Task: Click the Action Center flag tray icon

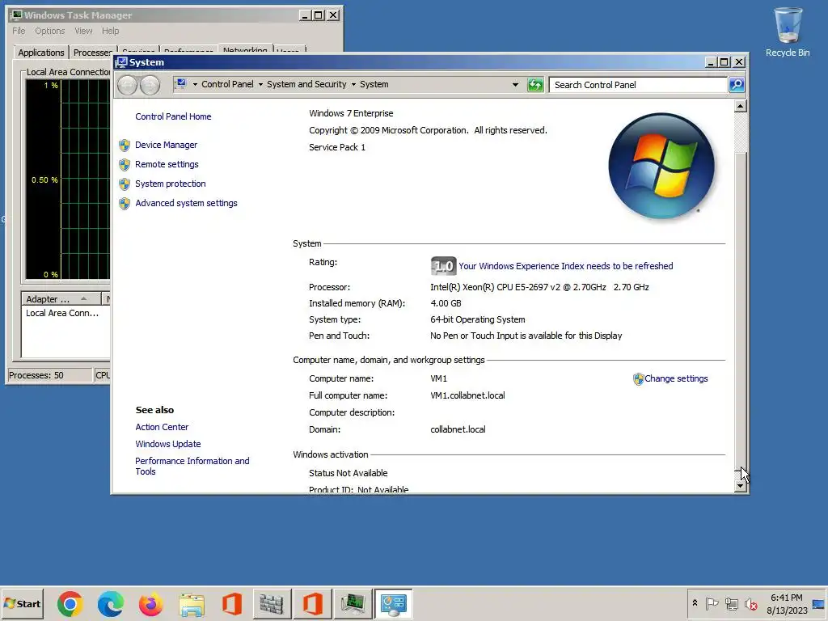Action: tap(712, 603)
